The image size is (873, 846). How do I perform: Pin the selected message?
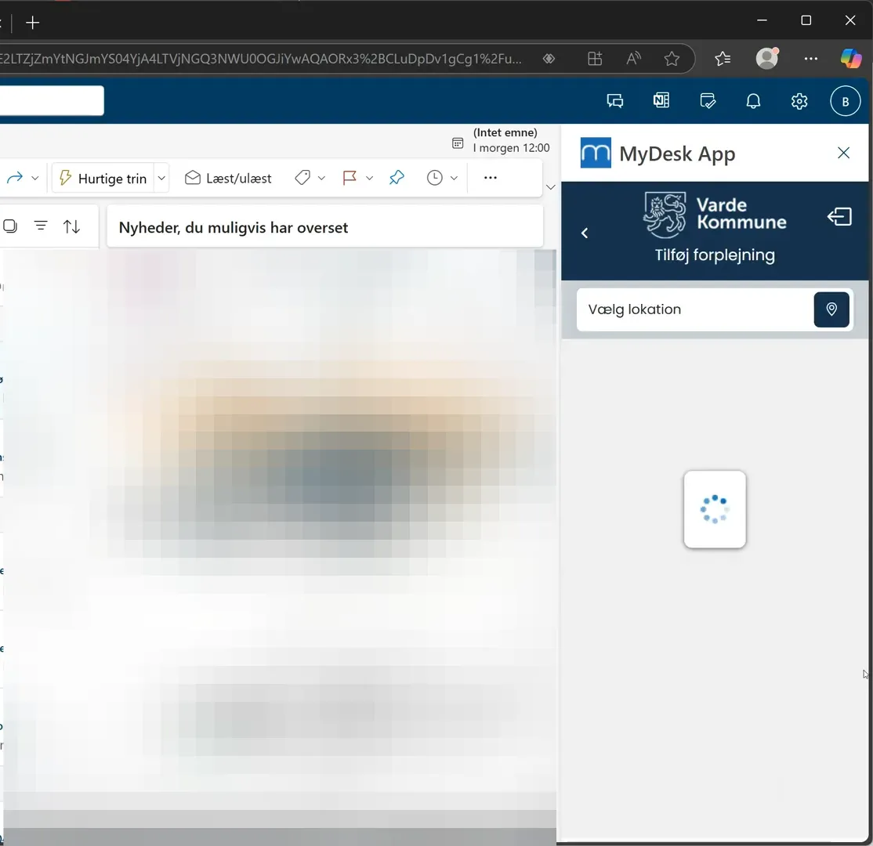pyautogui.click(x=397, y=178)
